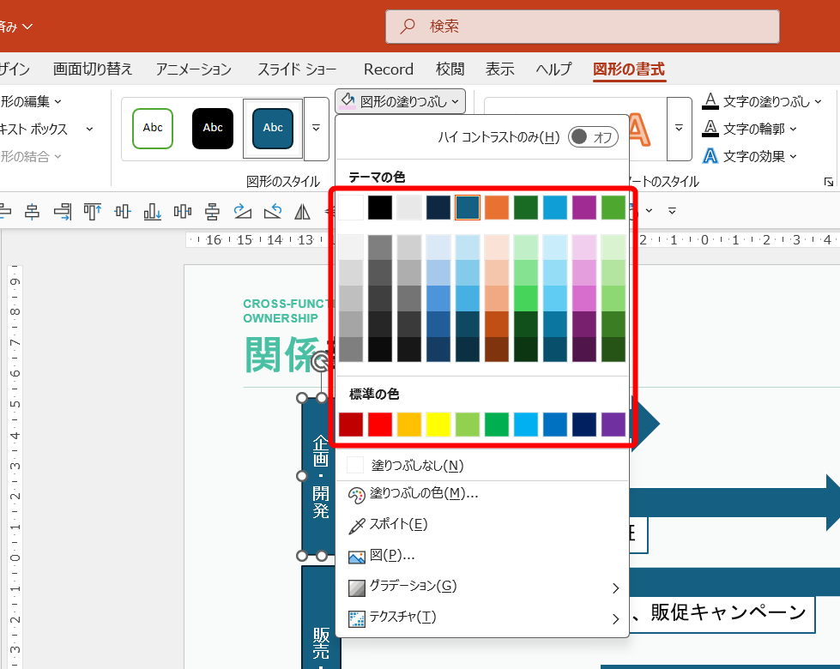
Task: Click the gradient icon beside グラデーション
Action: tap(356, 588)
